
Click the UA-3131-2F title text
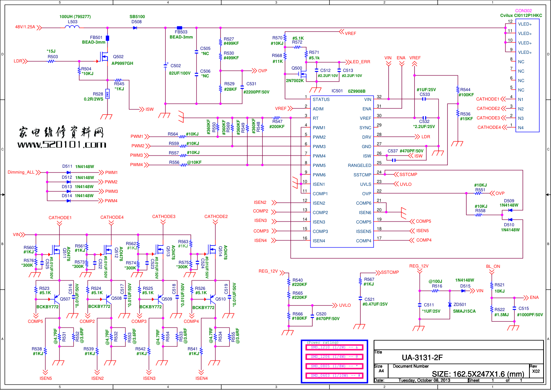point(422,357)
